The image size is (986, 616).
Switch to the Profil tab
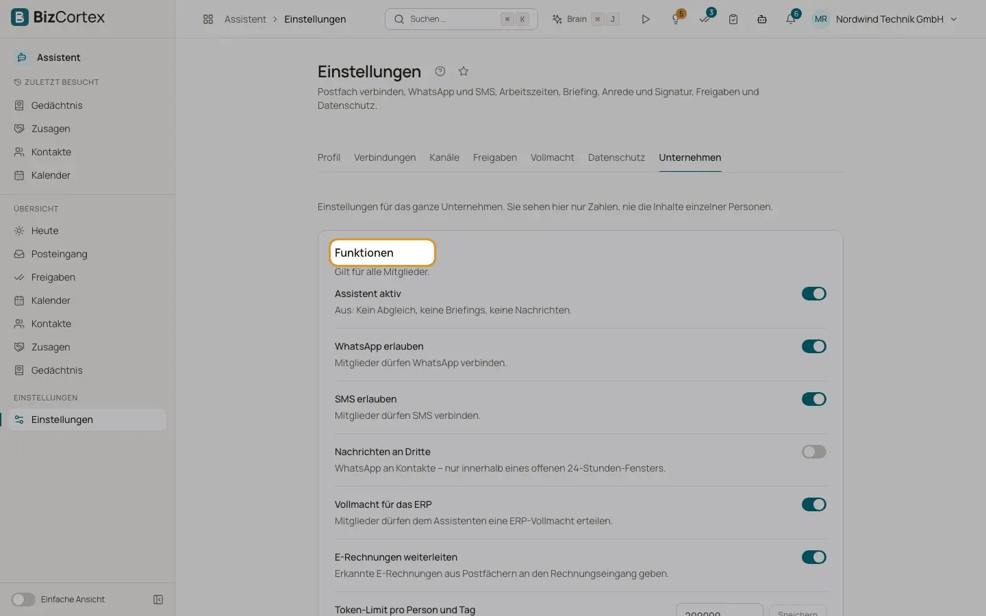[x=329, y=157]
